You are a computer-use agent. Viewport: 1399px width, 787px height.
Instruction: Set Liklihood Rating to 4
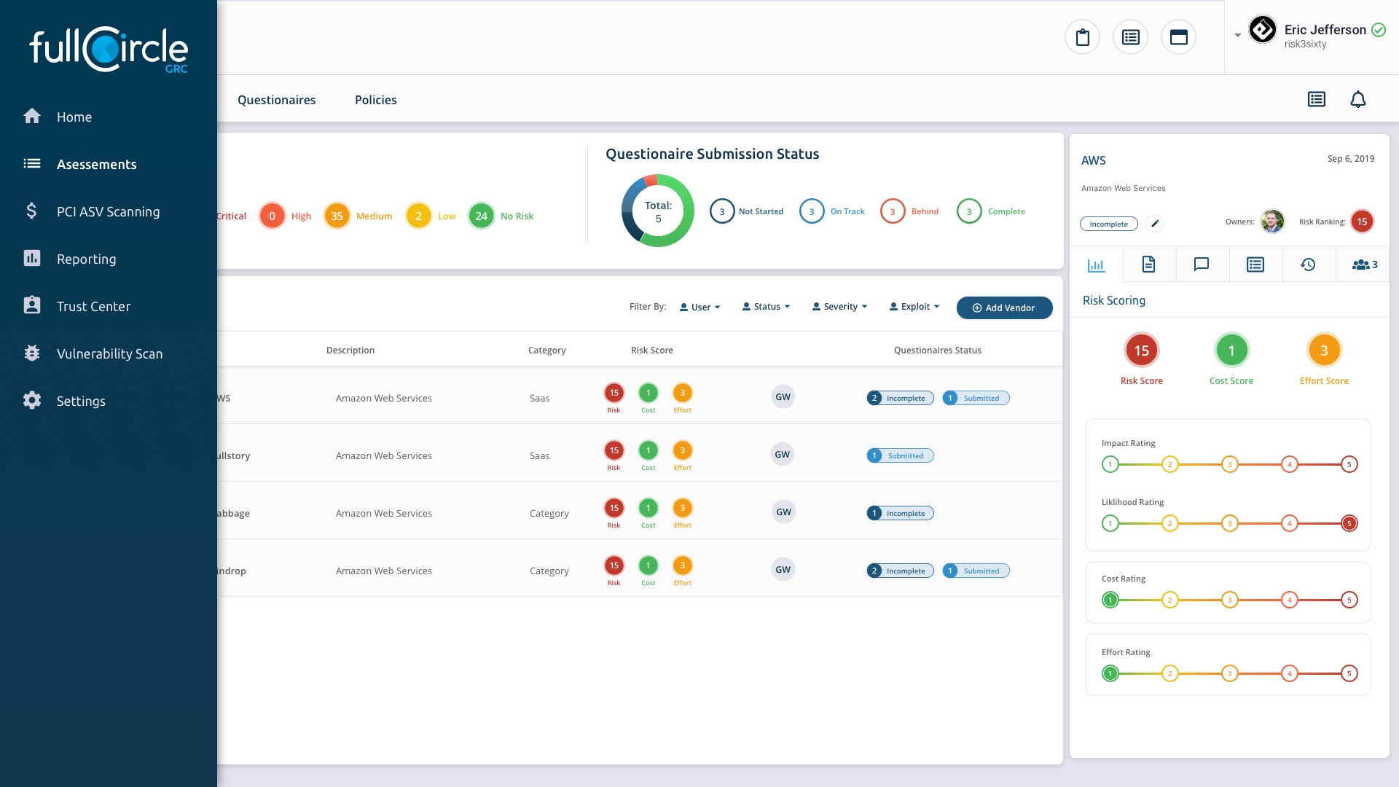pyautogui.click(x=1289, y=523)
